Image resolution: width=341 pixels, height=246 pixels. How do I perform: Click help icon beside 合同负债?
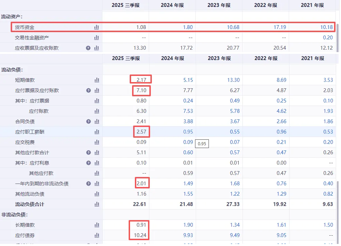click(89, 121)
